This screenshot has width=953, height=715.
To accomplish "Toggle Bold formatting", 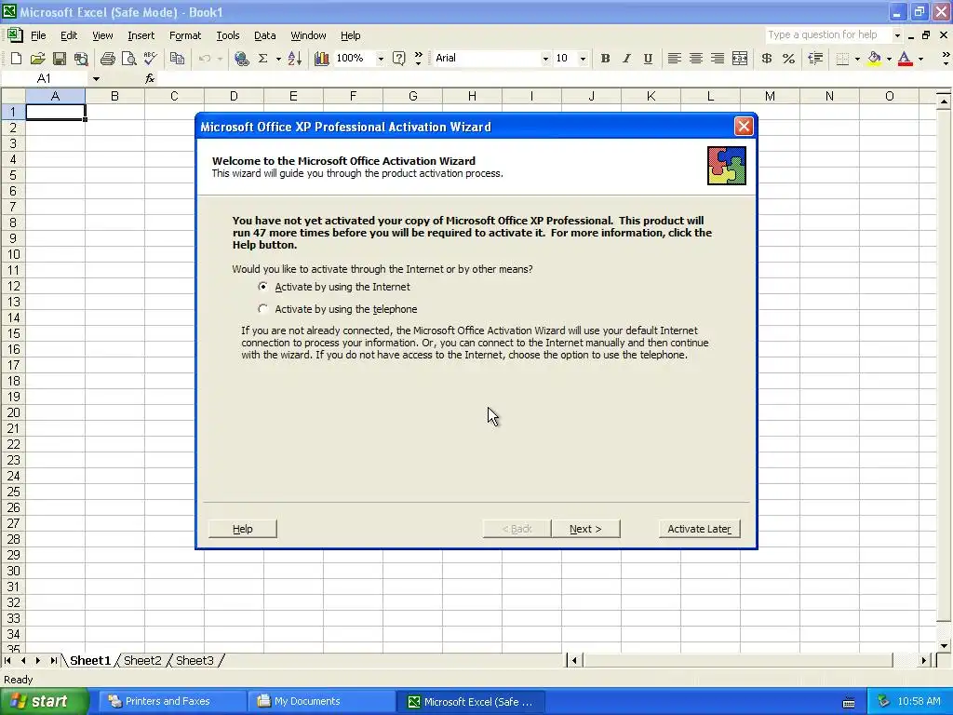I will point(605,59).
